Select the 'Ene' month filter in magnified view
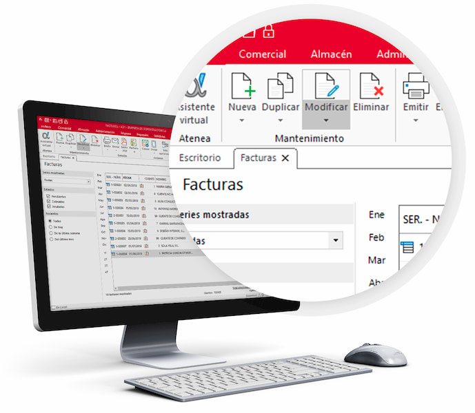Screen dimensions: 475x413 point(376,215)
